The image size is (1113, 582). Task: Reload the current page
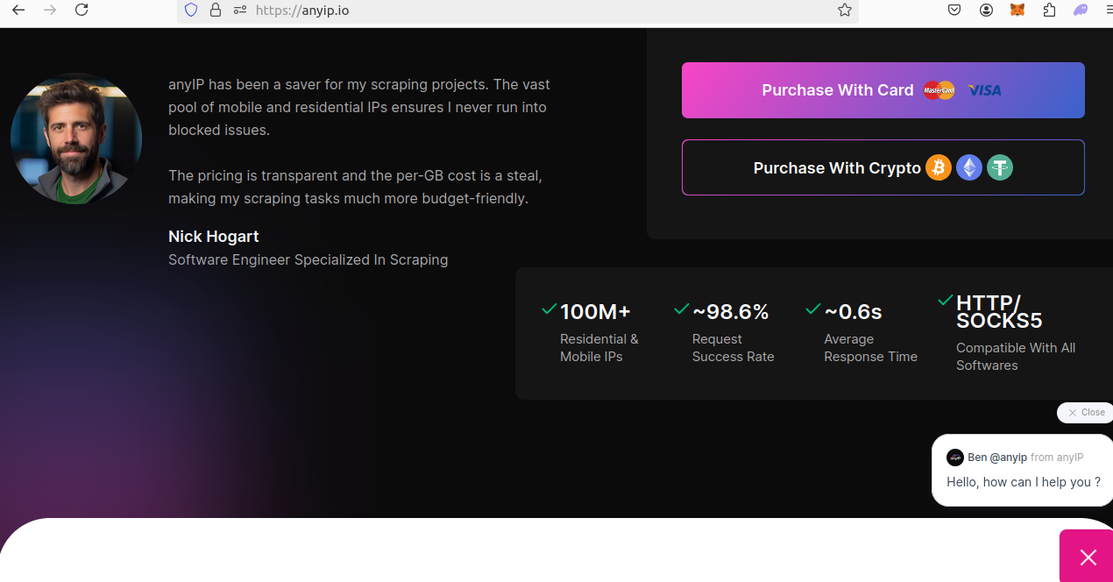(x=82, y=11)
